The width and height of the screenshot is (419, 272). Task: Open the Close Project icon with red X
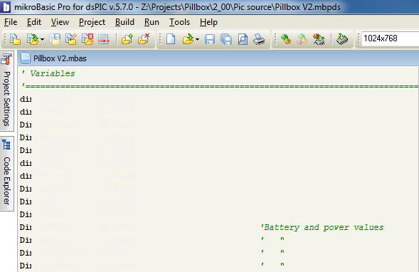click(87, 39)
